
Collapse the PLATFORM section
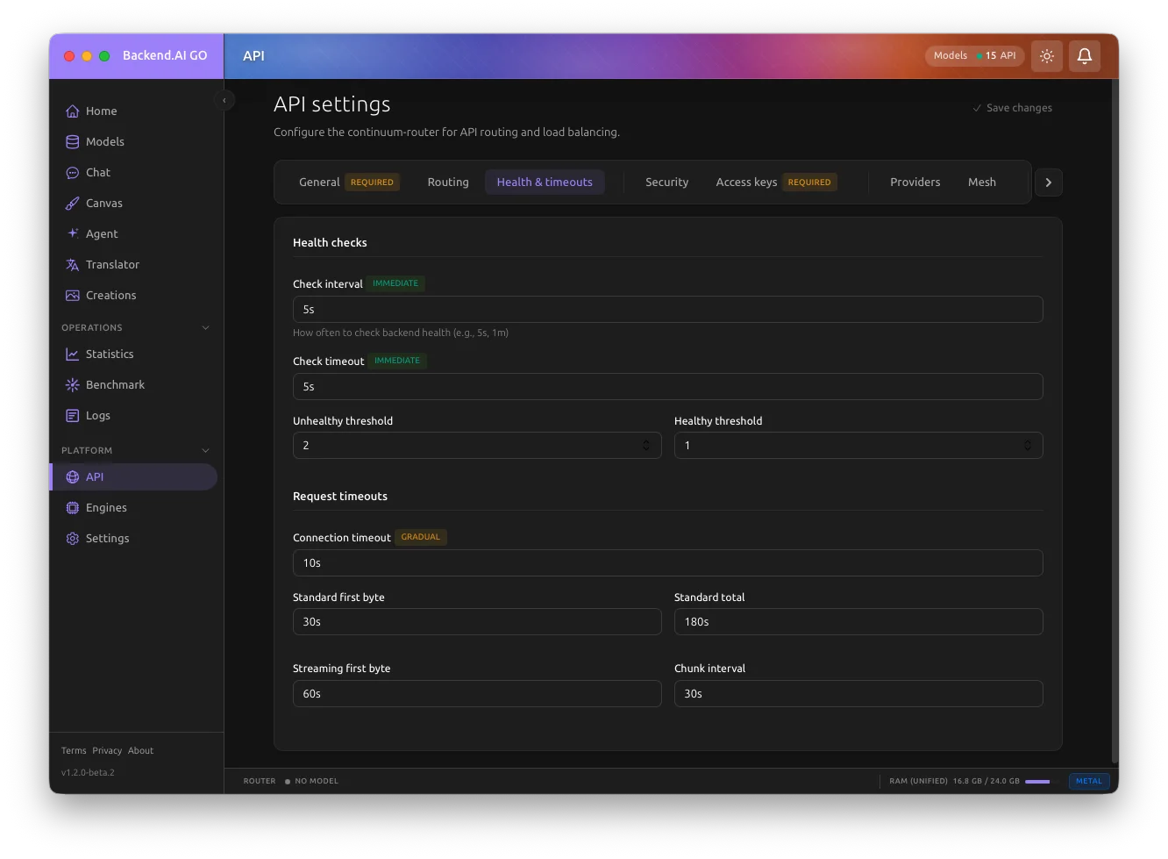[x=205, y=450]
